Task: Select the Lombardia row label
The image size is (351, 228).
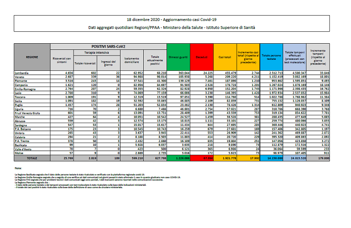Action: coord(23,72)
